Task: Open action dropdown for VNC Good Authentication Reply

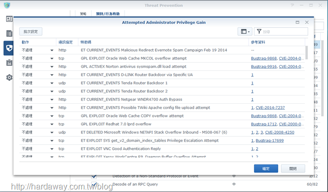Action: 52,149
